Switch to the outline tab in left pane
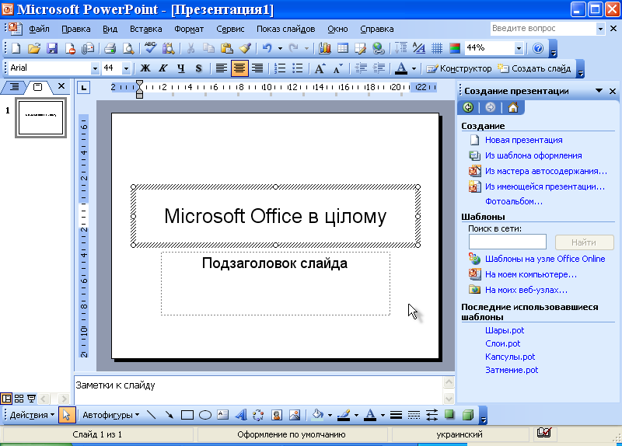The height and width of the screenshot is (446, 622). pos(13,87)
